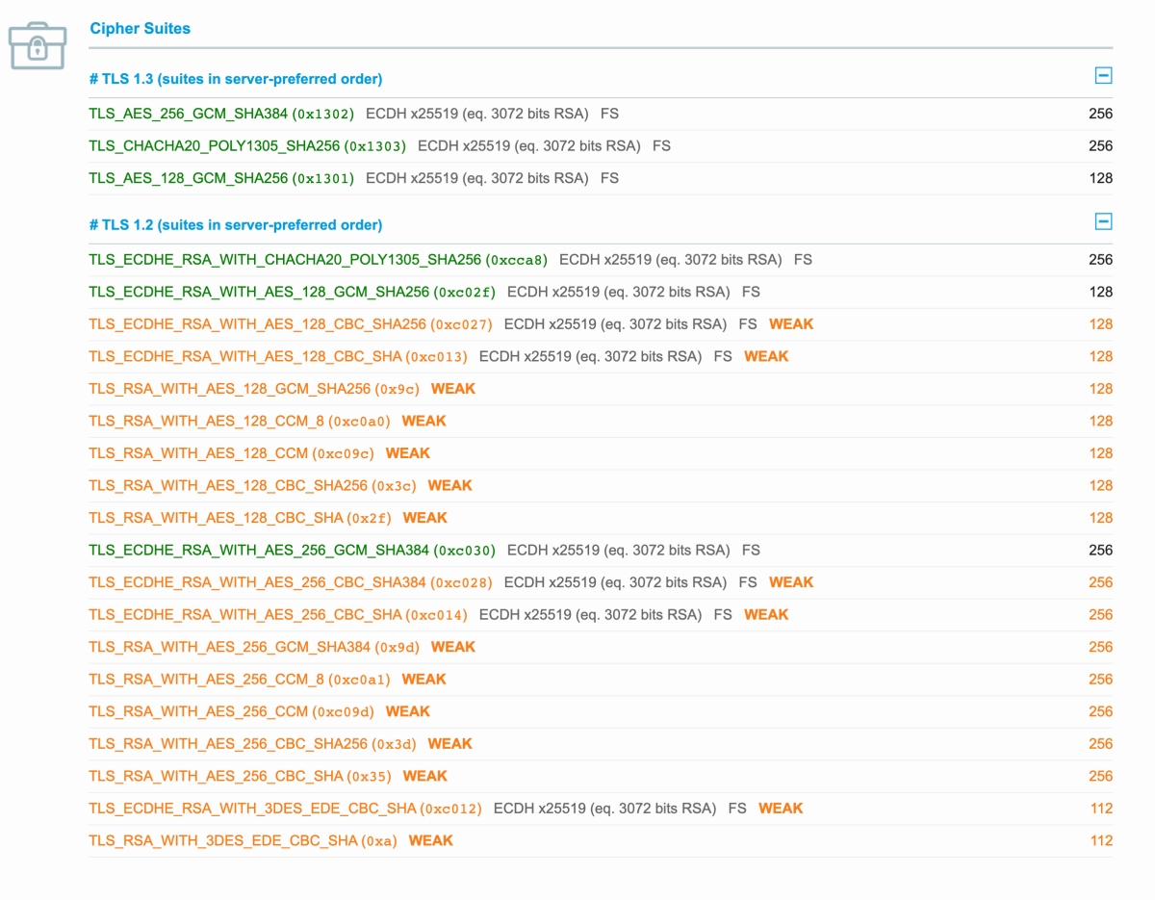
Task: Click the TLS_ECDHE_RSA_WITH_AES_256_GCM_SHA384 entry
Action: click(258, 551)
